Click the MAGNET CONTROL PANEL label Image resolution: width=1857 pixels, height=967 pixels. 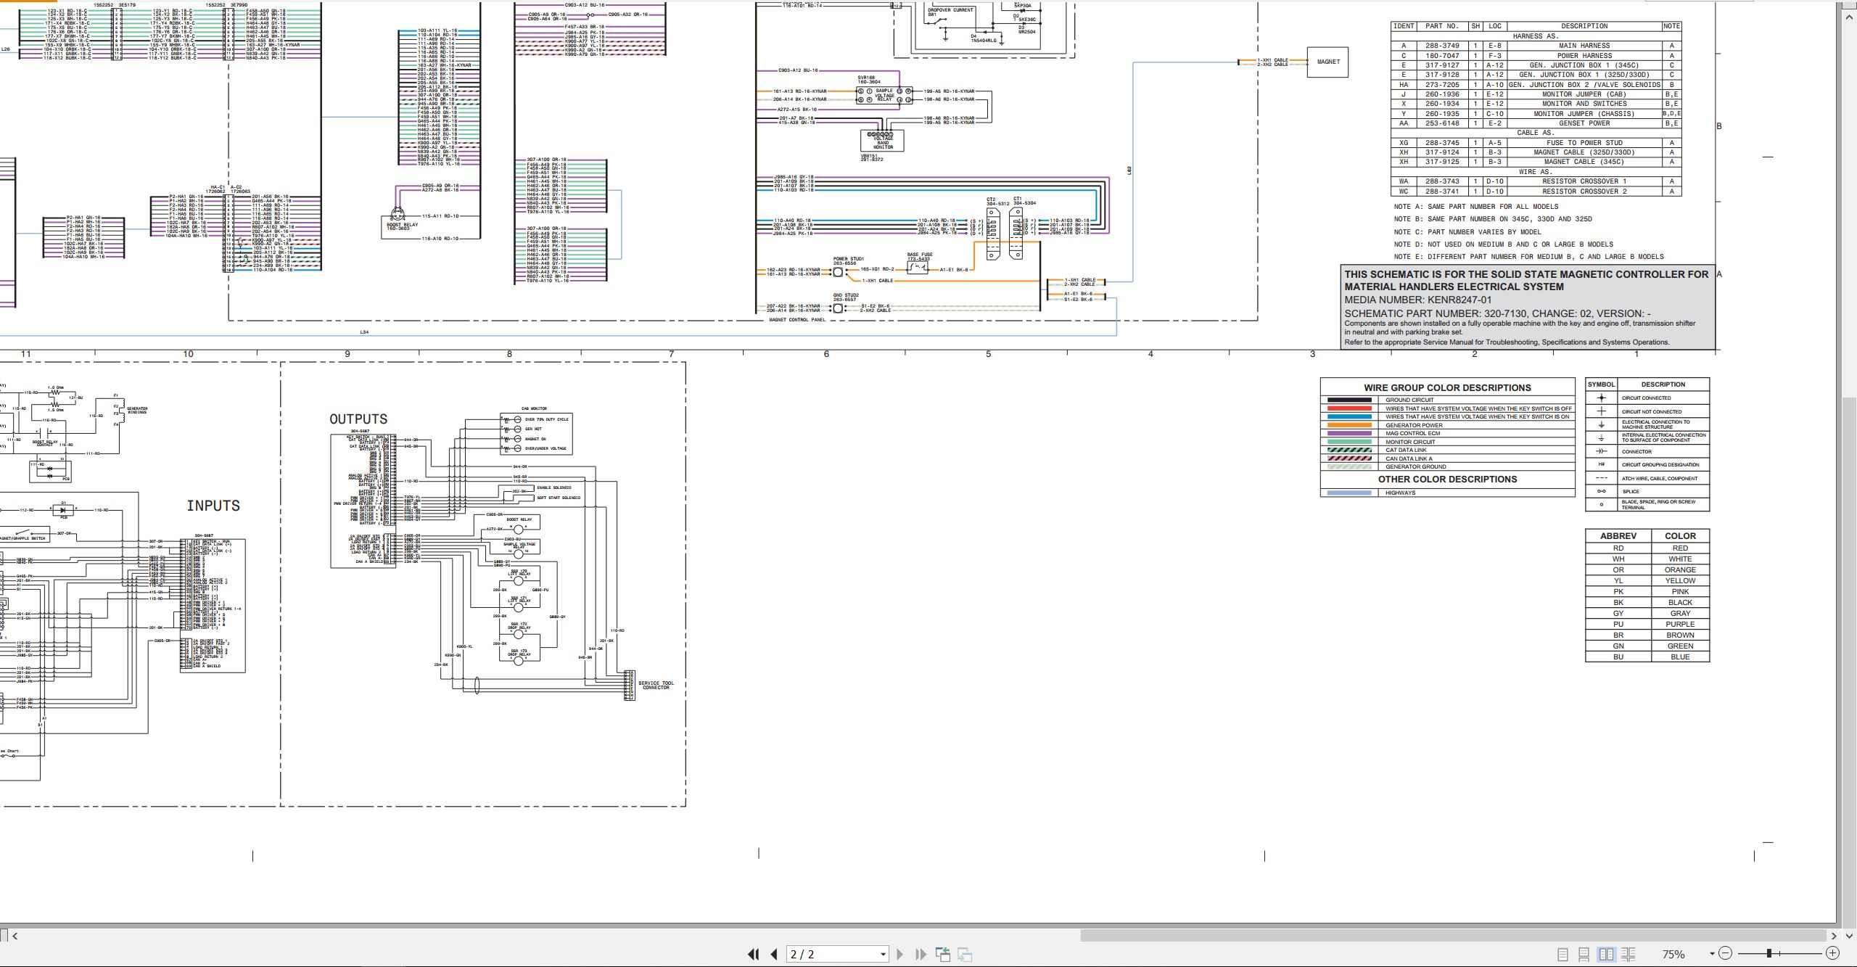tap(797, 320)
